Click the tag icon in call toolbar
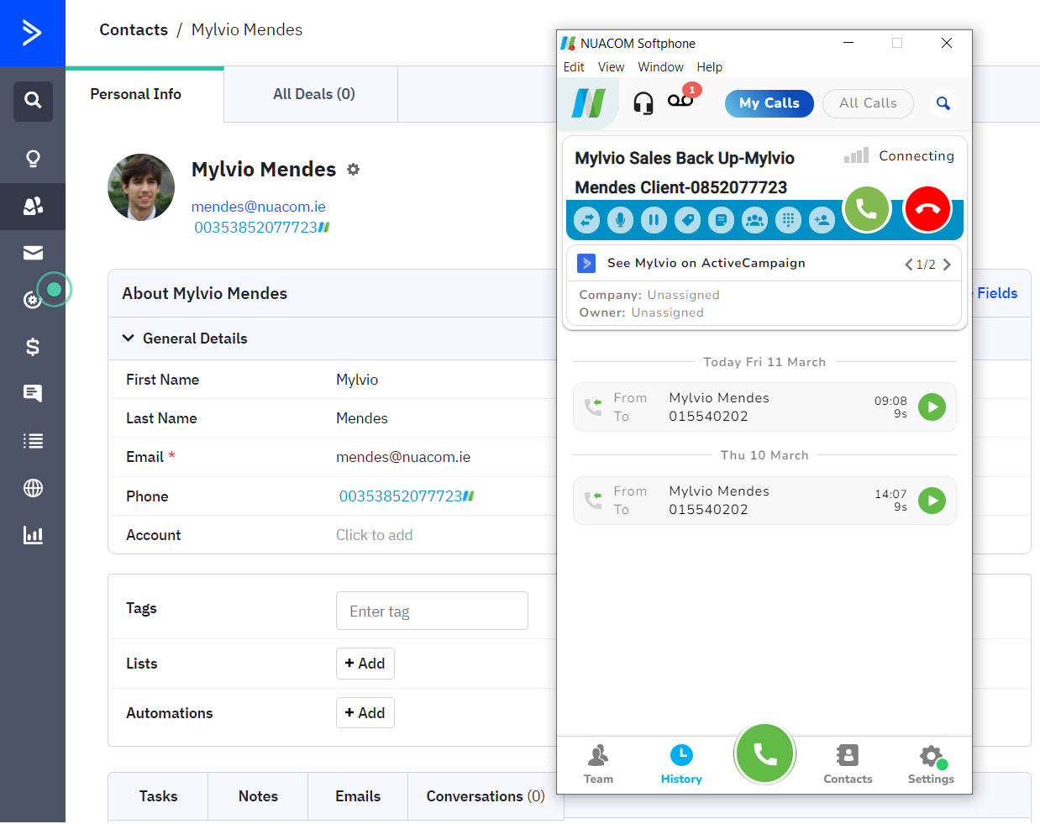Viewport: 1040px width, 824px height. 687,220
